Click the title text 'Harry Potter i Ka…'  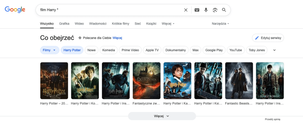(177, 103)
